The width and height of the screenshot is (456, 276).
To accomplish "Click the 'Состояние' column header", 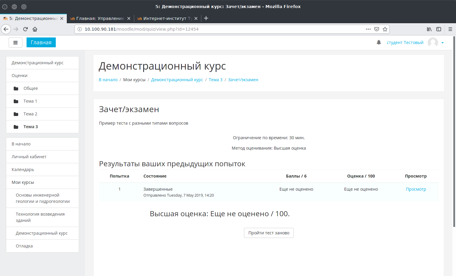I will click(x=155, y=176).
